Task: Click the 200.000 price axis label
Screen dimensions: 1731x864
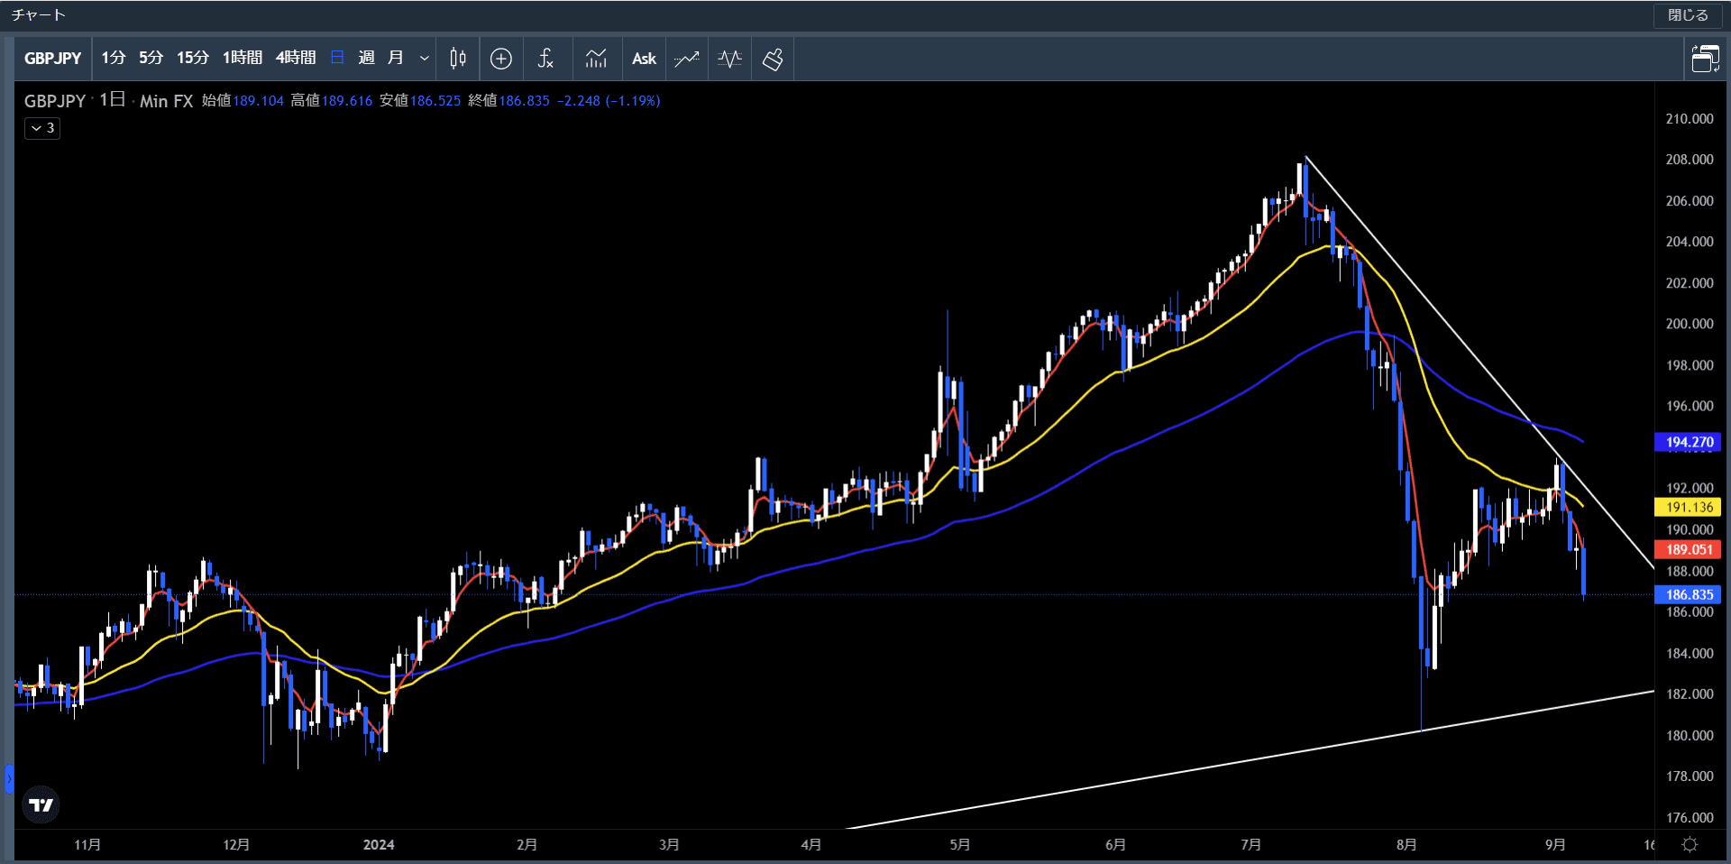Action: (x=1690, y=324)
